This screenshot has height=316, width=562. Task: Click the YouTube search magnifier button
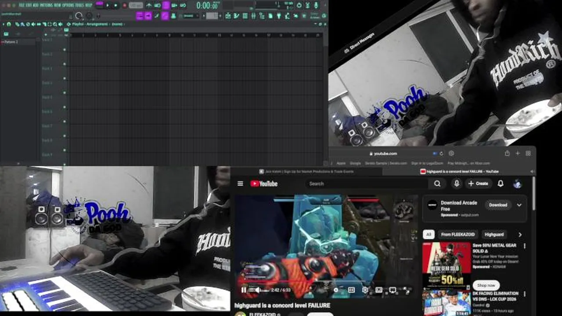pos(437,183)
